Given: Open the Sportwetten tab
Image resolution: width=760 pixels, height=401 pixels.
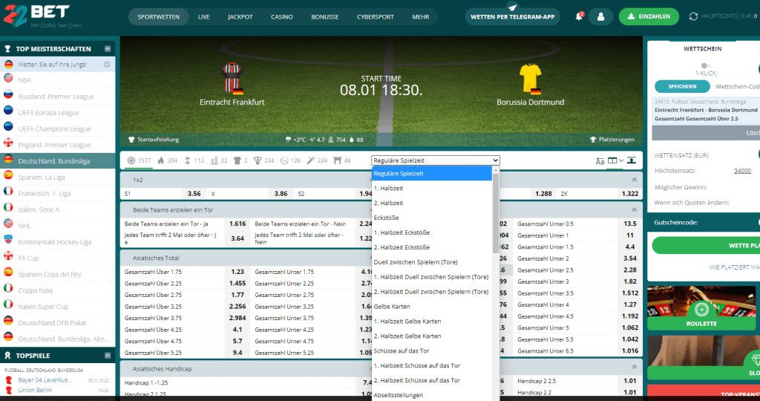Looking at the screenshot, I should pyautogui.click(x=159, y=17).
